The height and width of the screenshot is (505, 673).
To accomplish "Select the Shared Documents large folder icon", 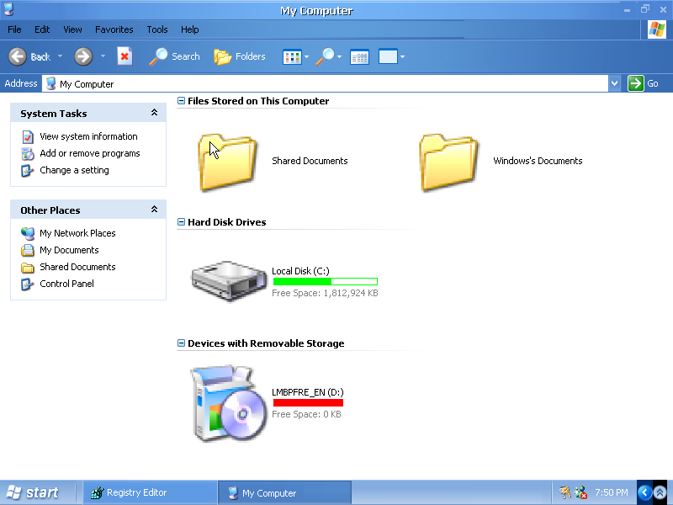I will tap(227, 162).
